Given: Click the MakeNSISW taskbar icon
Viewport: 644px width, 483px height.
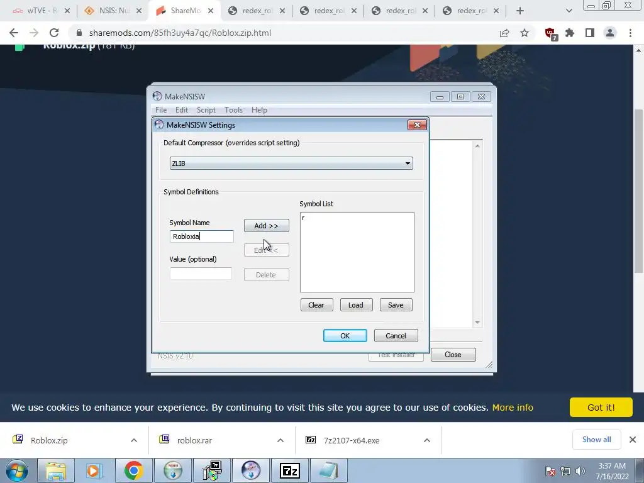Looking at the screenshot, I should (x=251, y=470).
